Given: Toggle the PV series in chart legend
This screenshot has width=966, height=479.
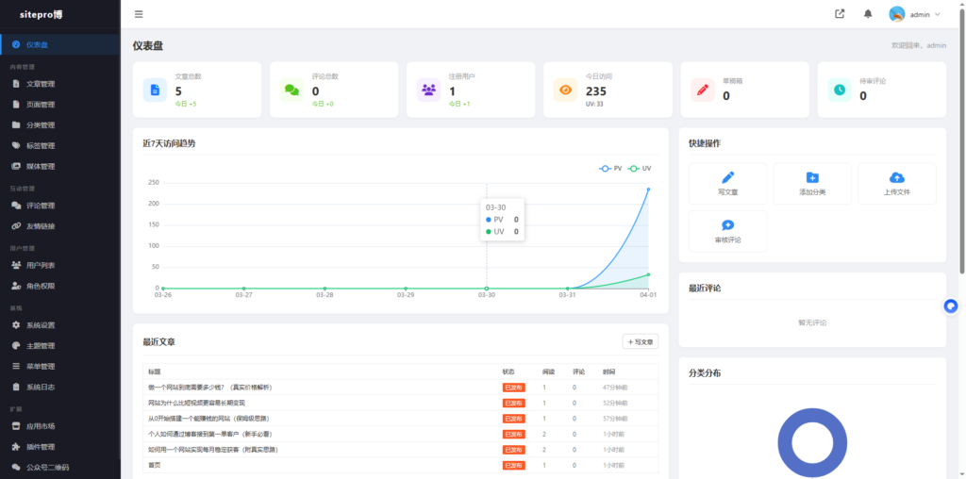Looking at the screenshot, I should click(610, 168).
